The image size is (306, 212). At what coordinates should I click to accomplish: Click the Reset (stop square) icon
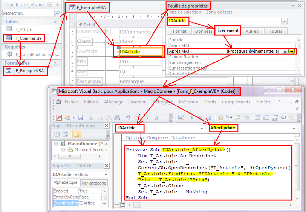pyautogui.click(x=209, y=118)
